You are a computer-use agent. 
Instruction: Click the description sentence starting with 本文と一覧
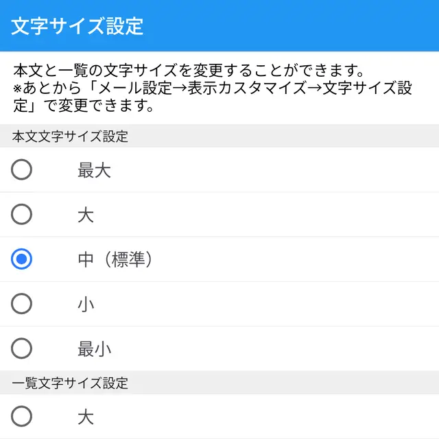(189, 70)
